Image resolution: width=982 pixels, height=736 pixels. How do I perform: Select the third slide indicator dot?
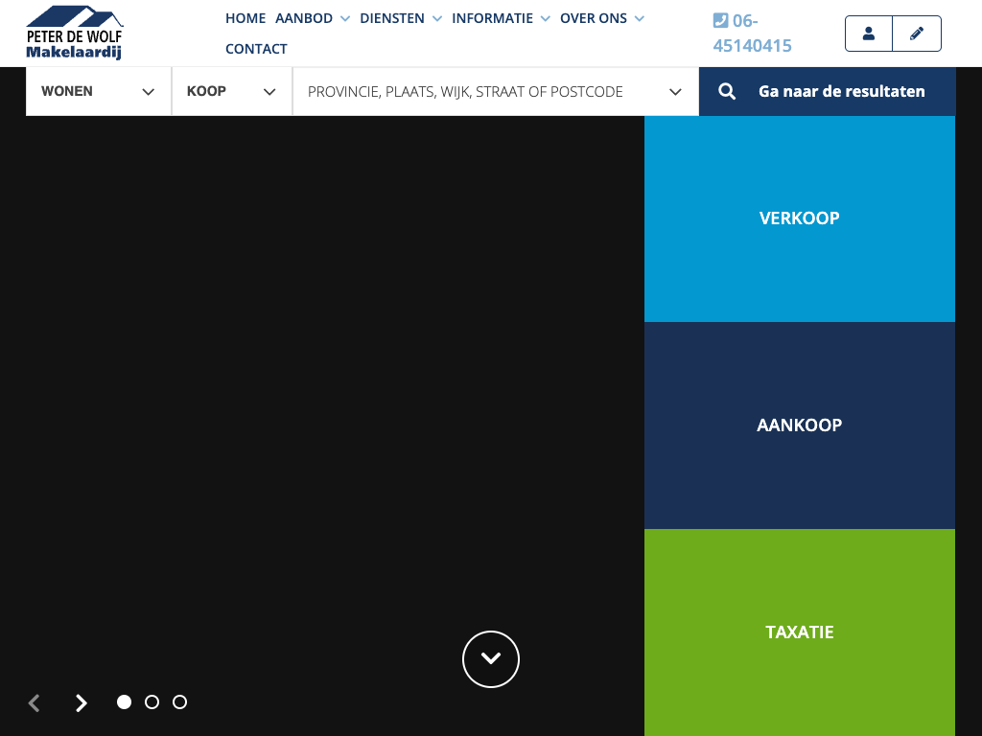[179, 702]
